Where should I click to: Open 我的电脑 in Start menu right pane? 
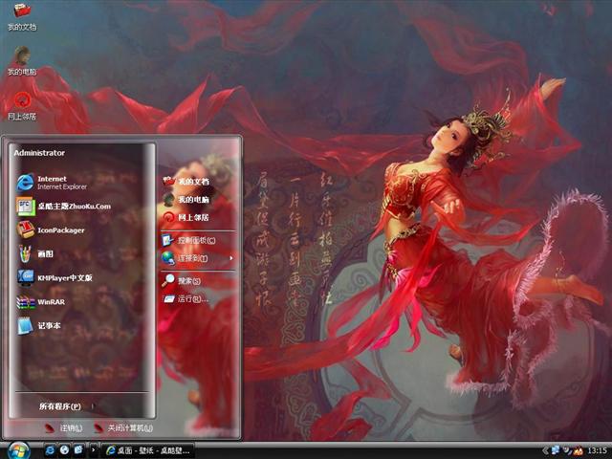(186, 200)
